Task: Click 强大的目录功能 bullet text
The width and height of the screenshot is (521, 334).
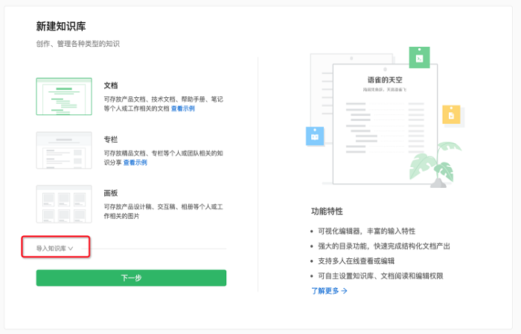Action: pyautogui.click(x=384, y=246)
